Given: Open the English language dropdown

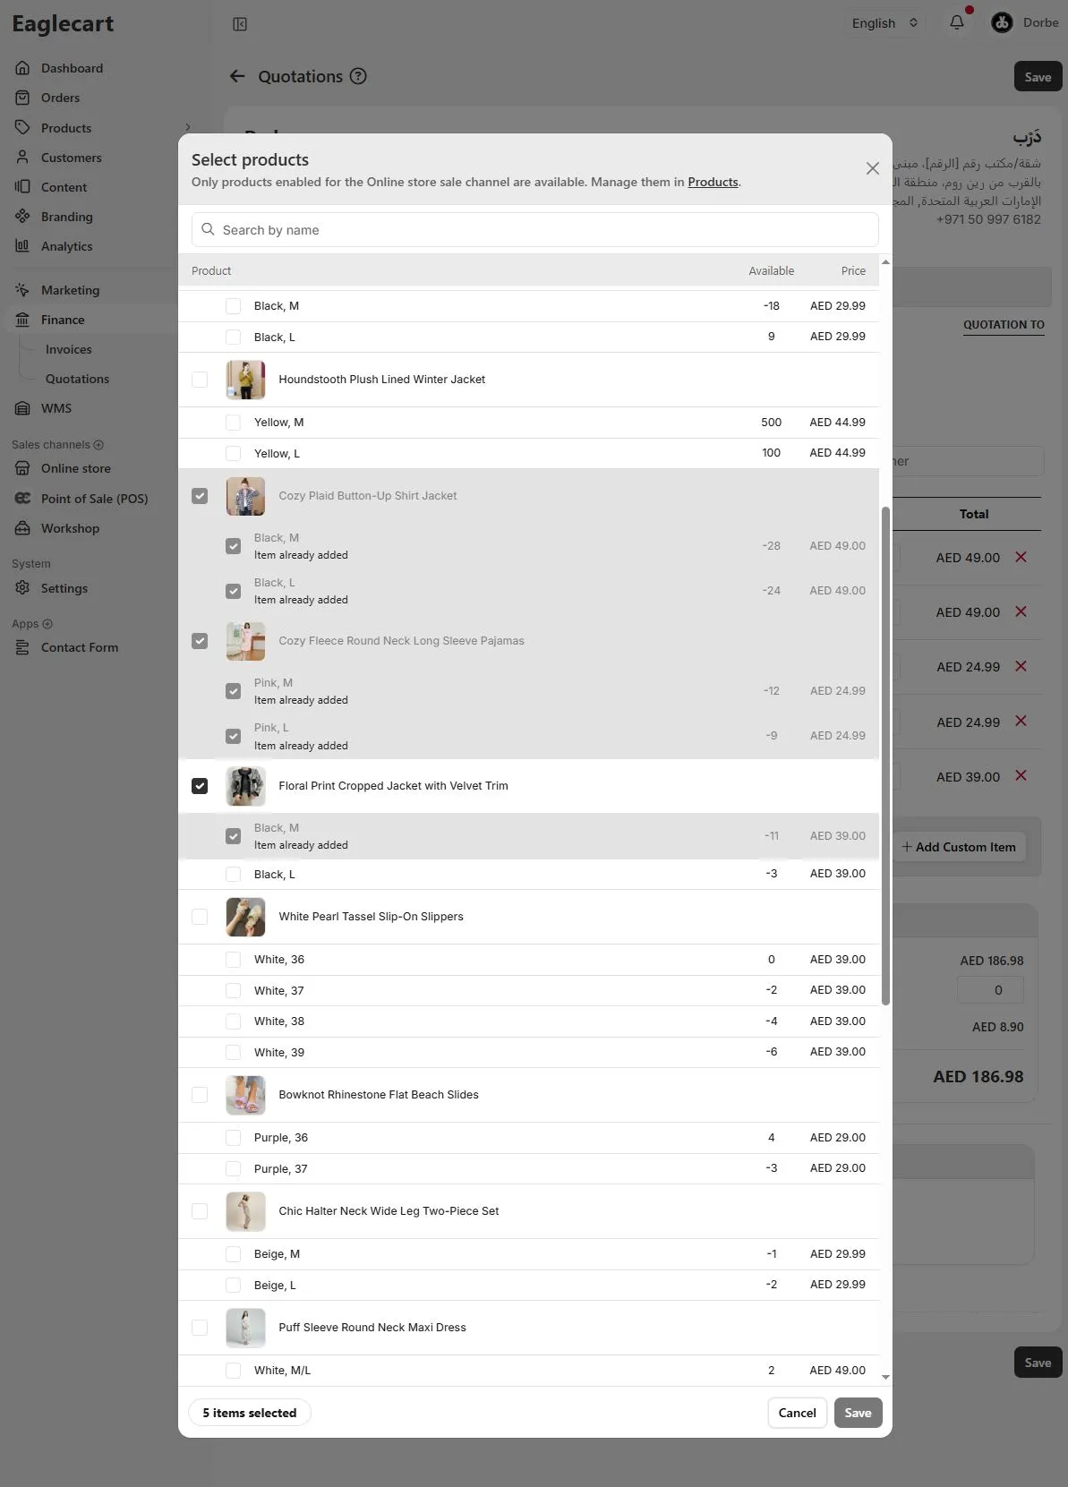Looking at the screenshot, I should (x=884, y=23).
